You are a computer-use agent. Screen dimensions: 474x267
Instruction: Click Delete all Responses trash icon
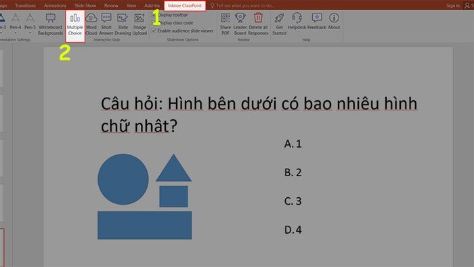point(258,18)
